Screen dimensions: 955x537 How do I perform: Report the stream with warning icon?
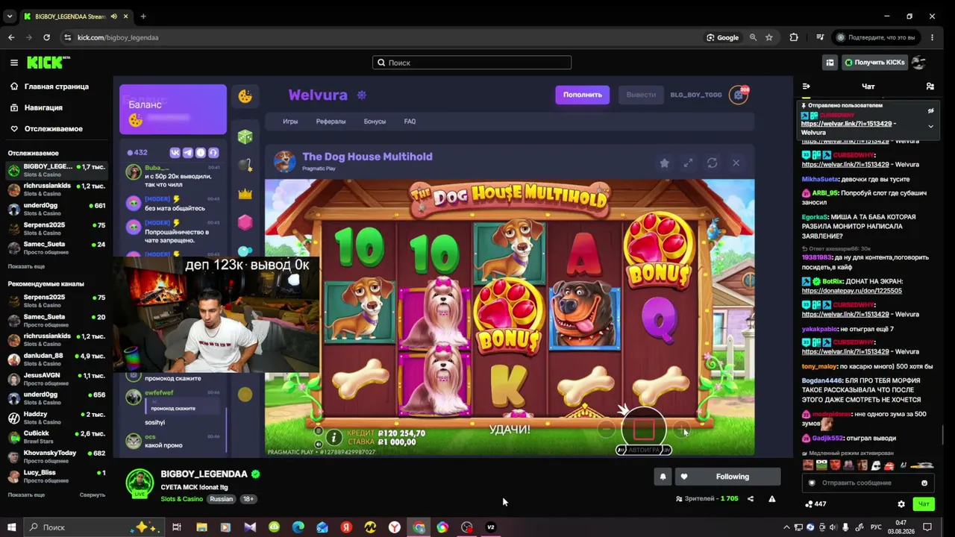pos(772,499)
